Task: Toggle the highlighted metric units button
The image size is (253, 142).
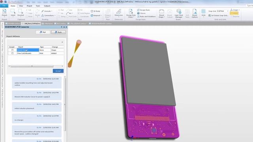Action: coord(234,13)
